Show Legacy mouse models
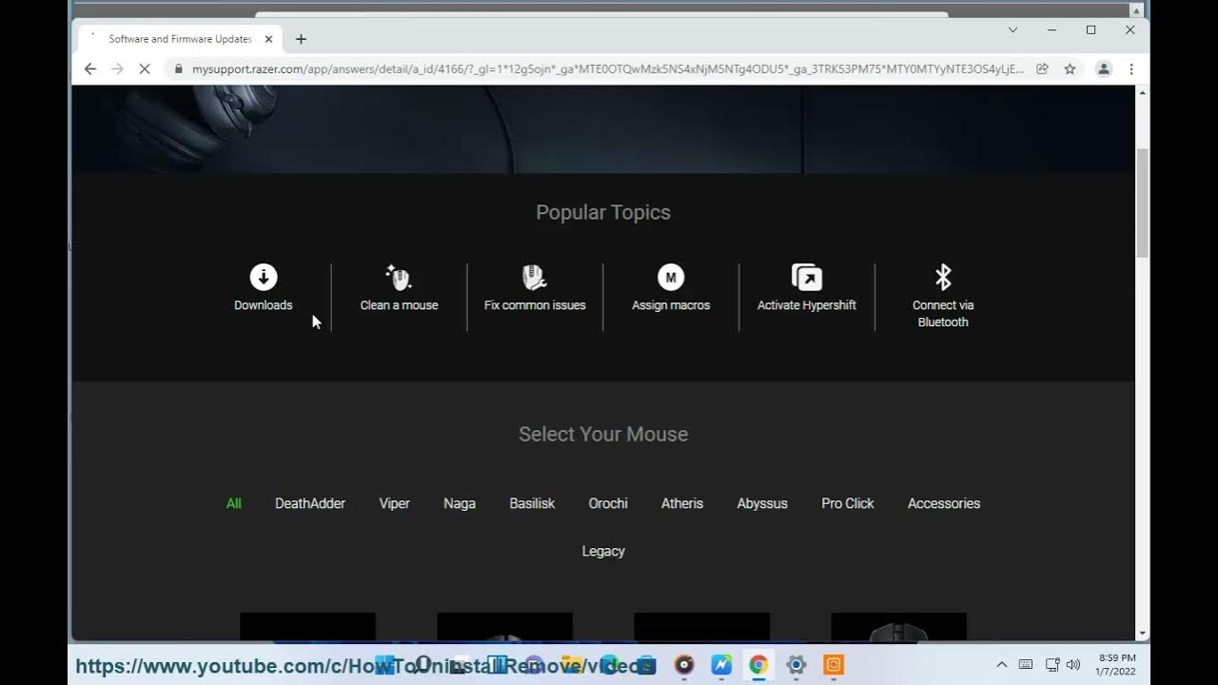The width and height of the screenshot is (1218, 685). click(x=603, y=551)
